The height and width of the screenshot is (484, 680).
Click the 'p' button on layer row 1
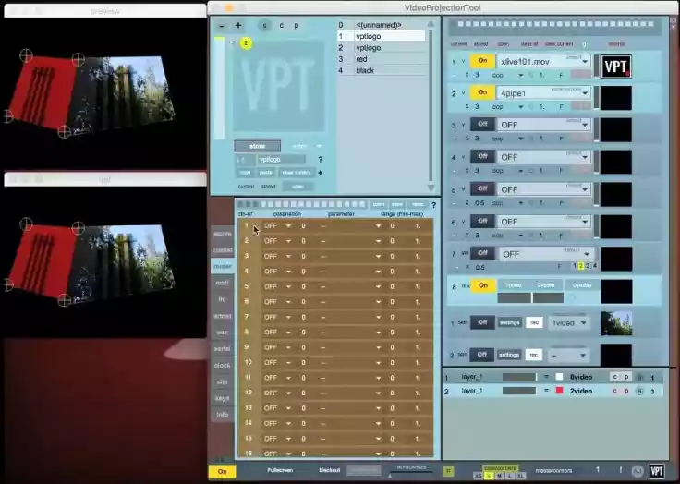tap(626, 377)
